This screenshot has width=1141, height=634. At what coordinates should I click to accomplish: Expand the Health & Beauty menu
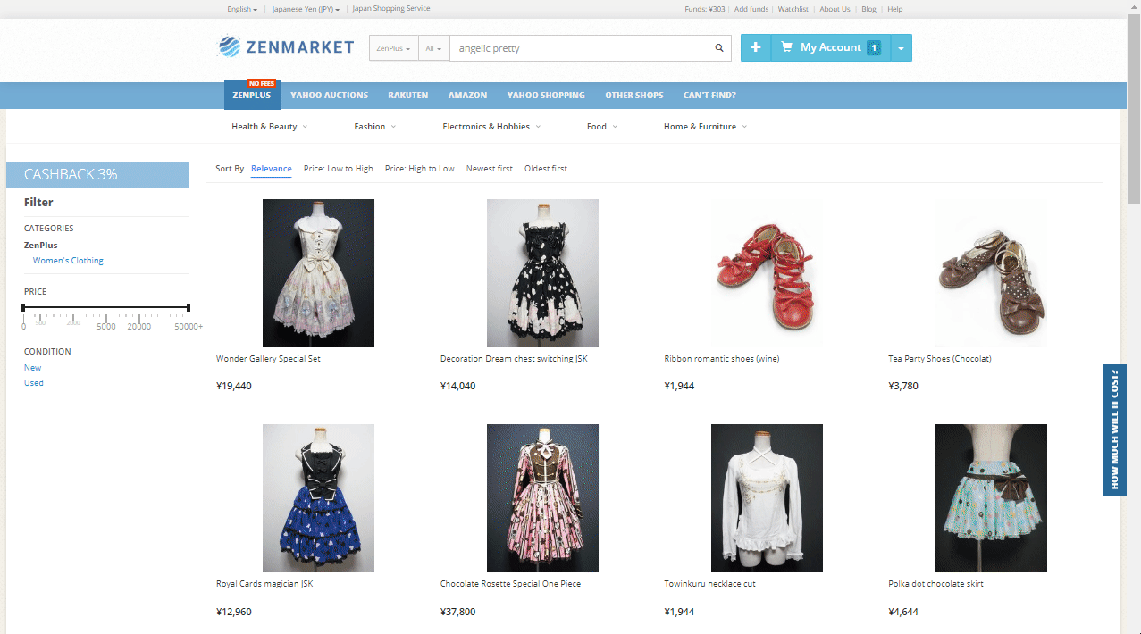coord(269,127)
